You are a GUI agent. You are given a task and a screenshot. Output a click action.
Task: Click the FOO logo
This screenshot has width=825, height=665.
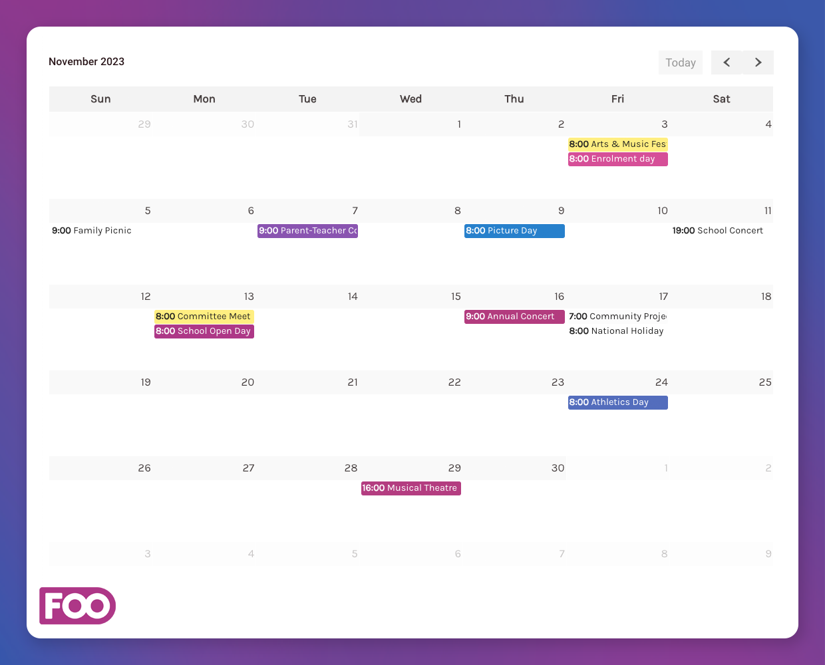(77, 606)
